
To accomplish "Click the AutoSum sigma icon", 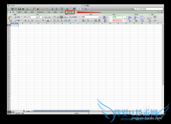I will (52, 9).
